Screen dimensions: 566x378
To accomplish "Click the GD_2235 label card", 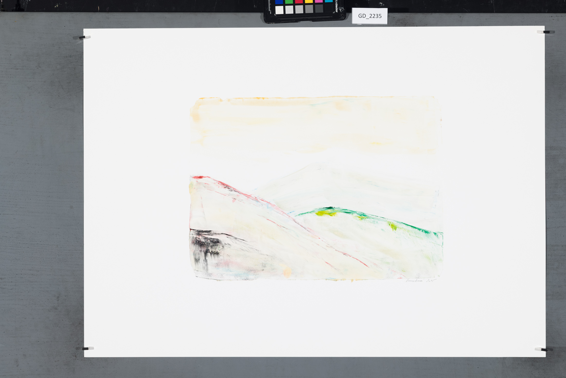I will pos(370,16).
